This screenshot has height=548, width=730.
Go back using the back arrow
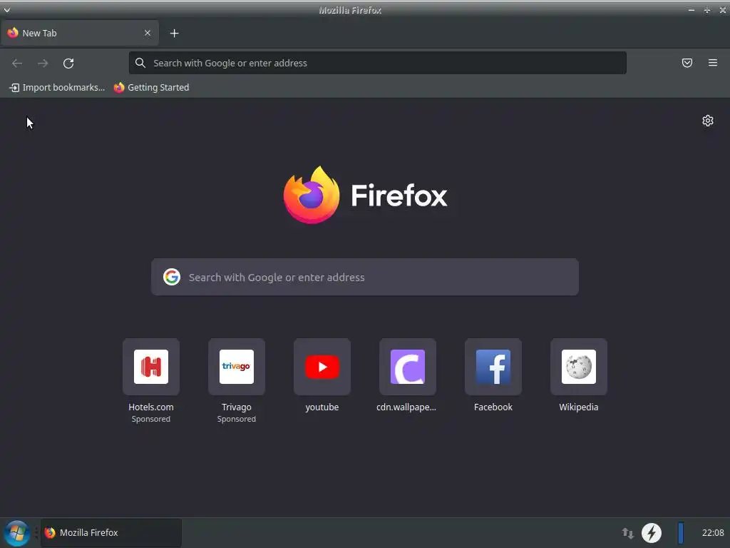tap(17, 63)
